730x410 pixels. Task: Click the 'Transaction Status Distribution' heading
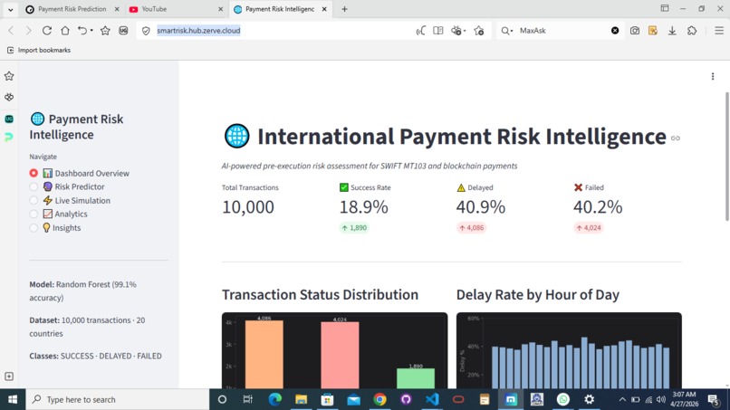coord(320,294)
